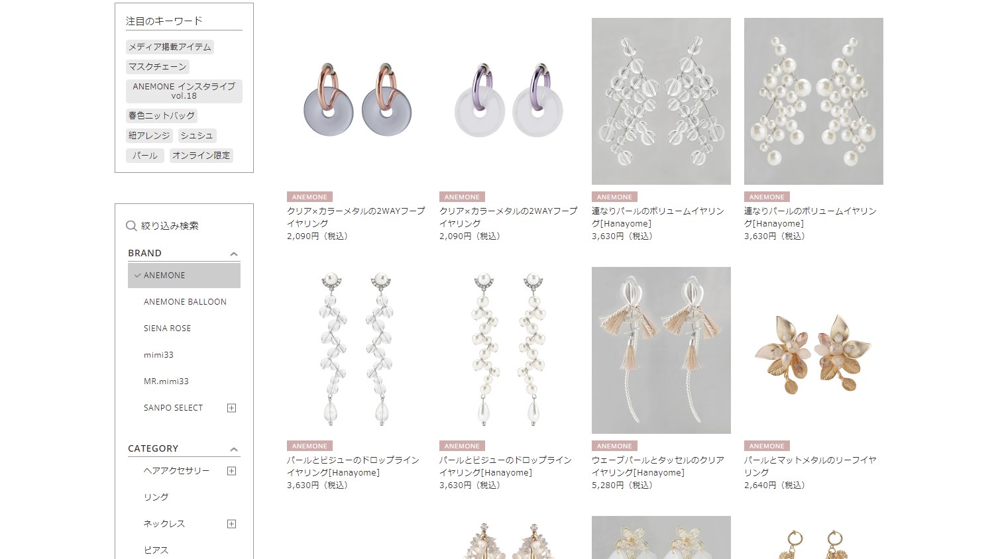Choose the MR.mimi33 brand filter
The image size is (998, 559).
166,381
